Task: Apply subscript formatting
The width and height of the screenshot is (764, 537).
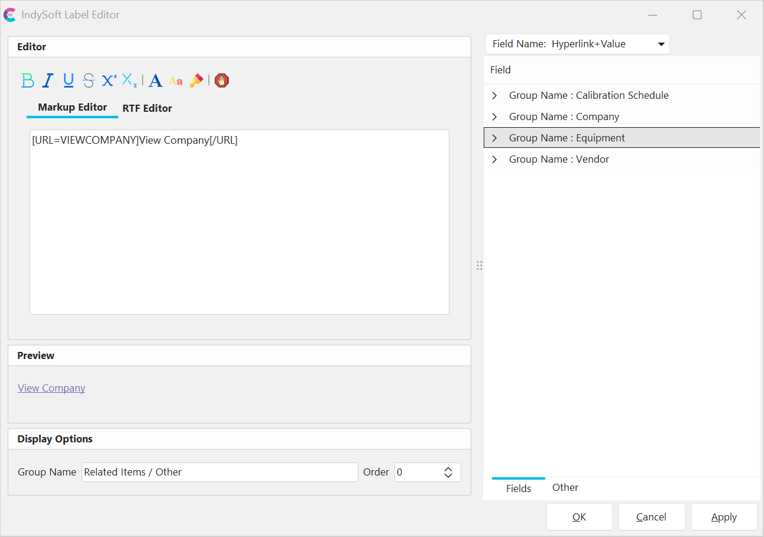Action: [x=129, y=80]
